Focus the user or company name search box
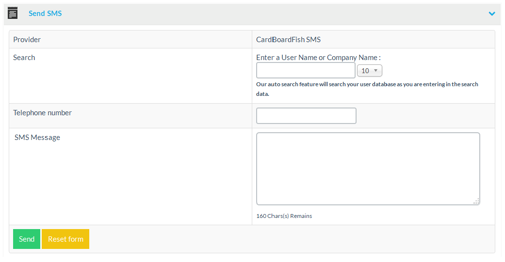The height and width of the screenshot is (262, 505). pyautogui.click(x=306, y=71)
